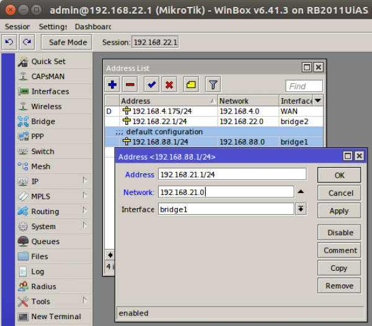Open the Mesh sidebar item
The height and width of the screenshot is (326, 372).
point(54,166)
